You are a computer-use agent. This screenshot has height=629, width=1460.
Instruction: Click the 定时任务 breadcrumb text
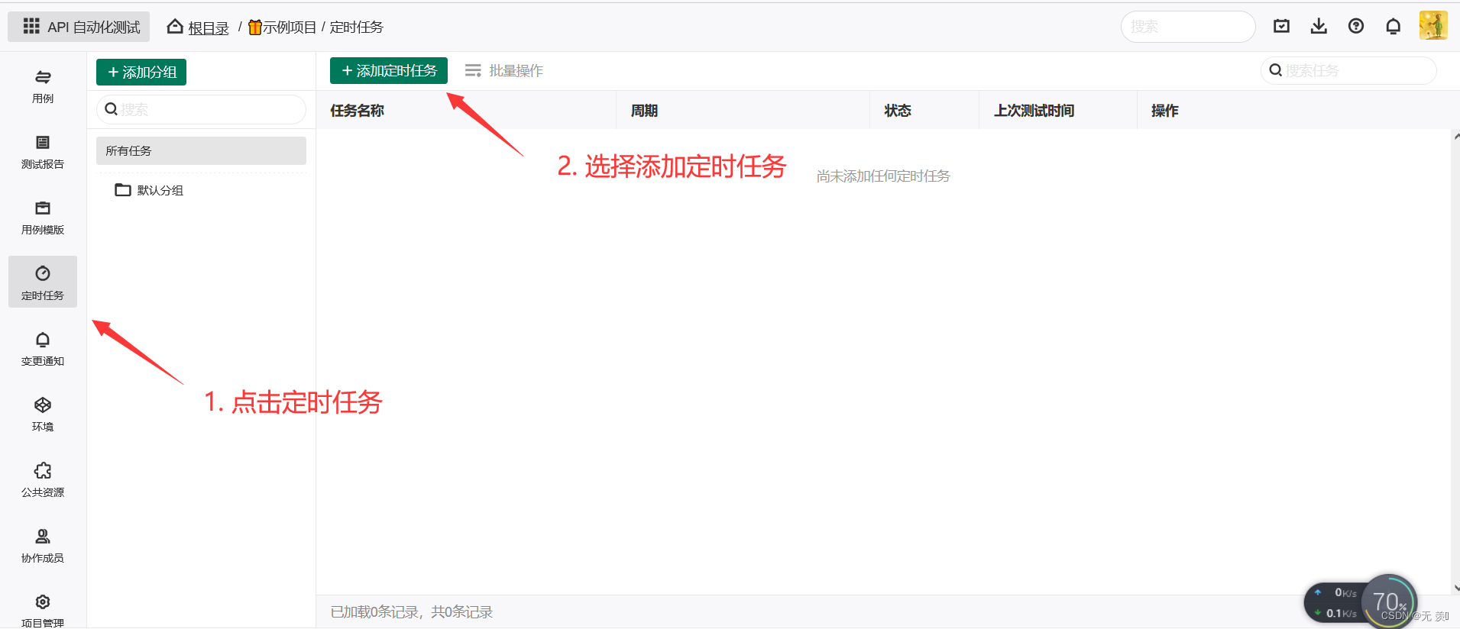click(356, 27)
